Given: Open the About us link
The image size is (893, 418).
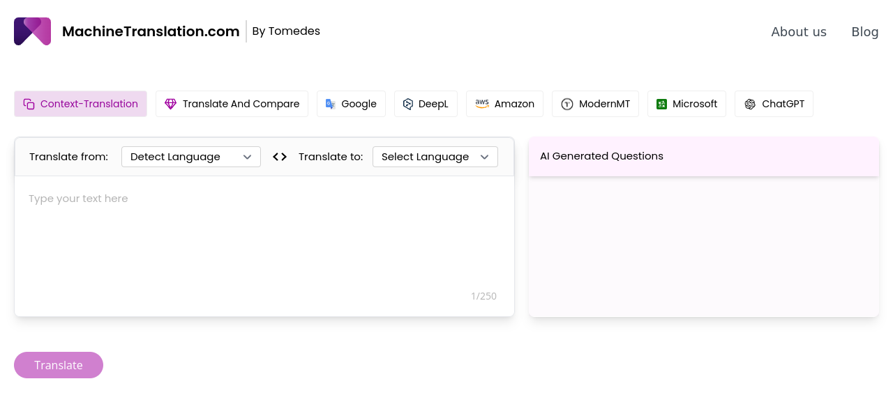Looking at the screenshot, I should (x=798, y=32).
